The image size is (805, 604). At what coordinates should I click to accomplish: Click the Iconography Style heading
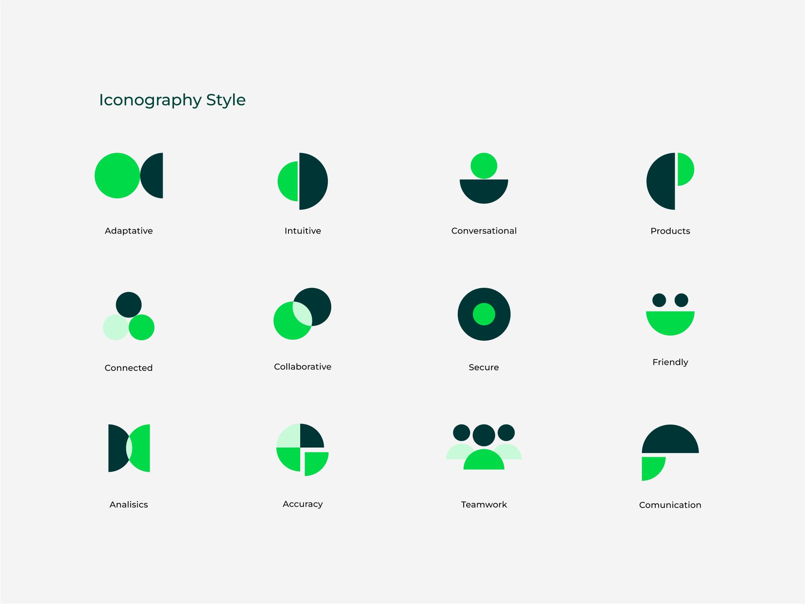click(172, 100)
